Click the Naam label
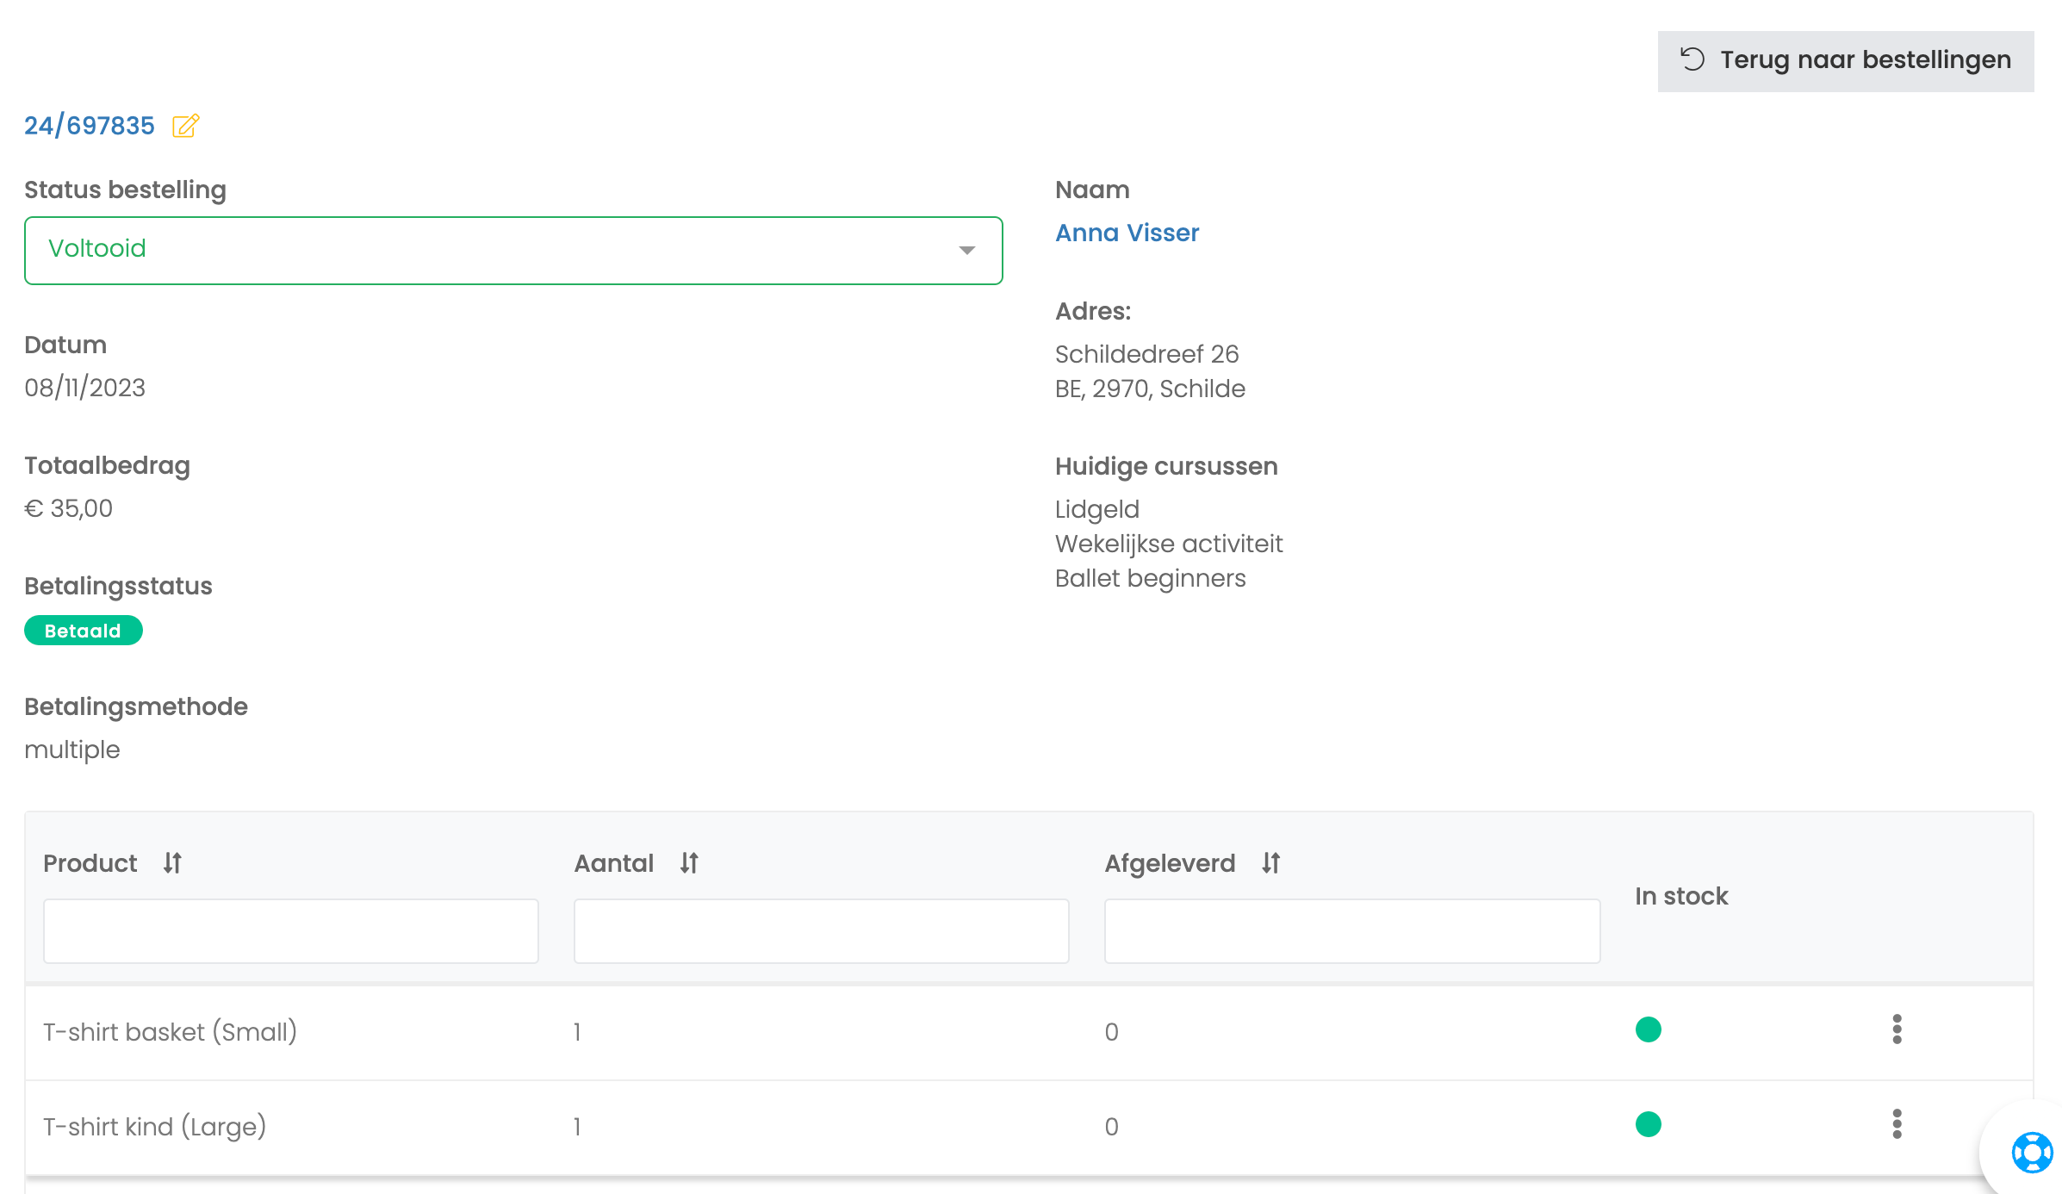2062x1194 pixels. tap(1092, 190)
